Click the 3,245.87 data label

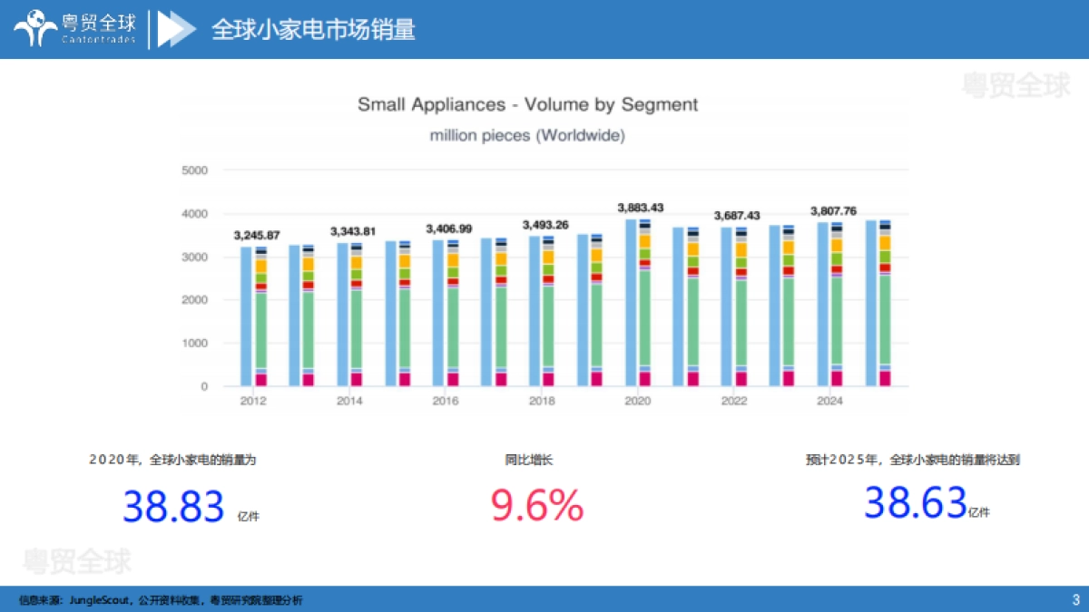pyautogui.click(x=256, y=234)
